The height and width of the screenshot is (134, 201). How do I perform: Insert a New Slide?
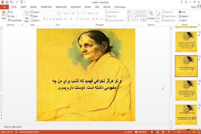pyautogui.click(x=27, y=16)
